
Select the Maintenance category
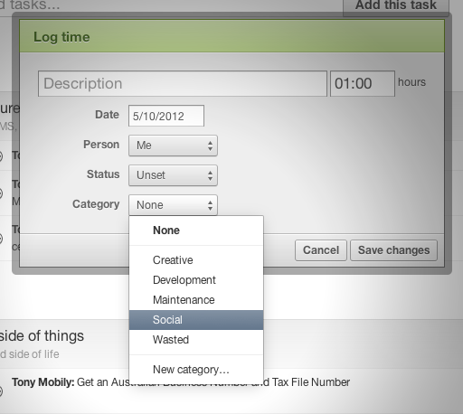click(196, 300)
